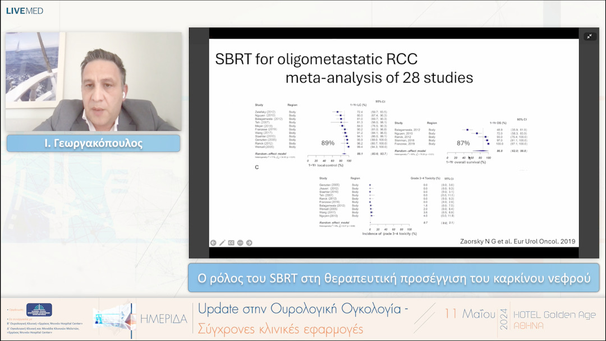
Task: Click the 87% overall survival figure
Action: pos(463,143)
